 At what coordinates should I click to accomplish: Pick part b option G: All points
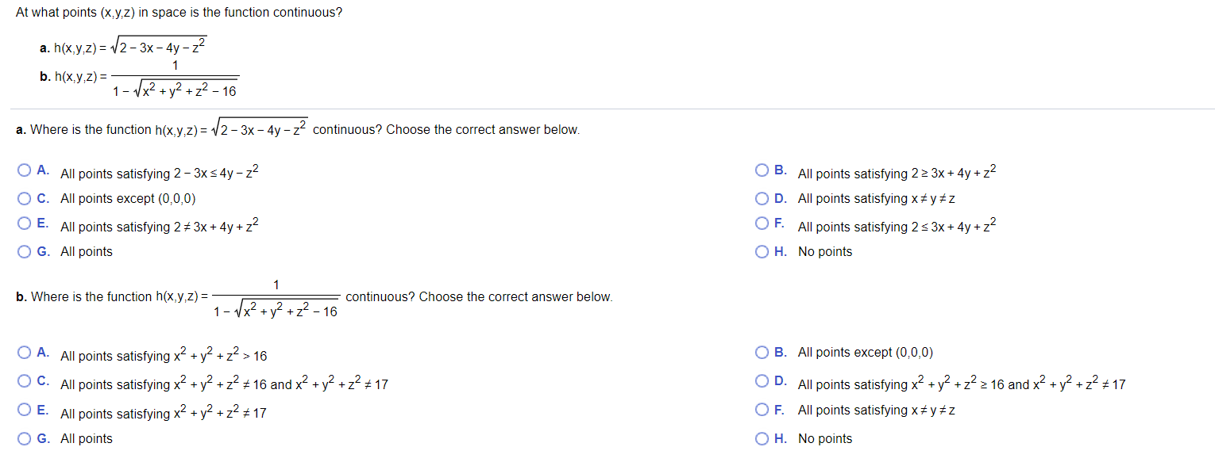point(24,438)
